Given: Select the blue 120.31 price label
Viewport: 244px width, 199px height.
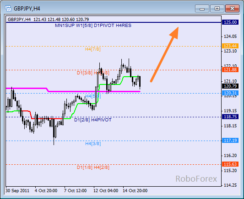Looking at the screenshot, I should pyautogui.click(x=230, y=93).
